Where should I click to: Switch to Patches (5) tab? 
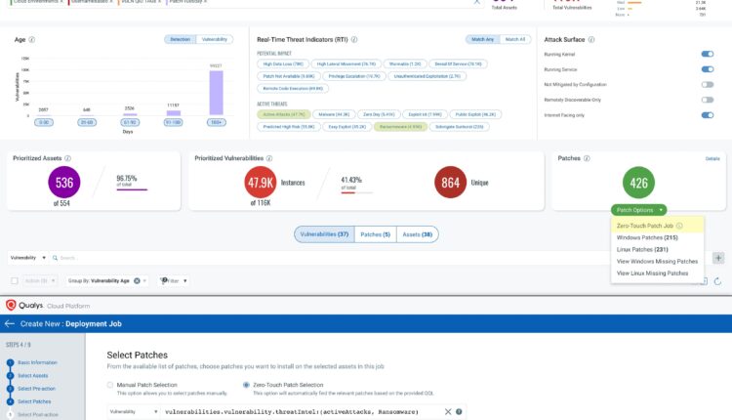pyautogui.click(x=376, y=234)
